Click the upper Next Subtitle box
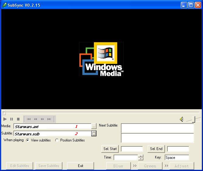 pyautogui.click(x=157, y=128)
